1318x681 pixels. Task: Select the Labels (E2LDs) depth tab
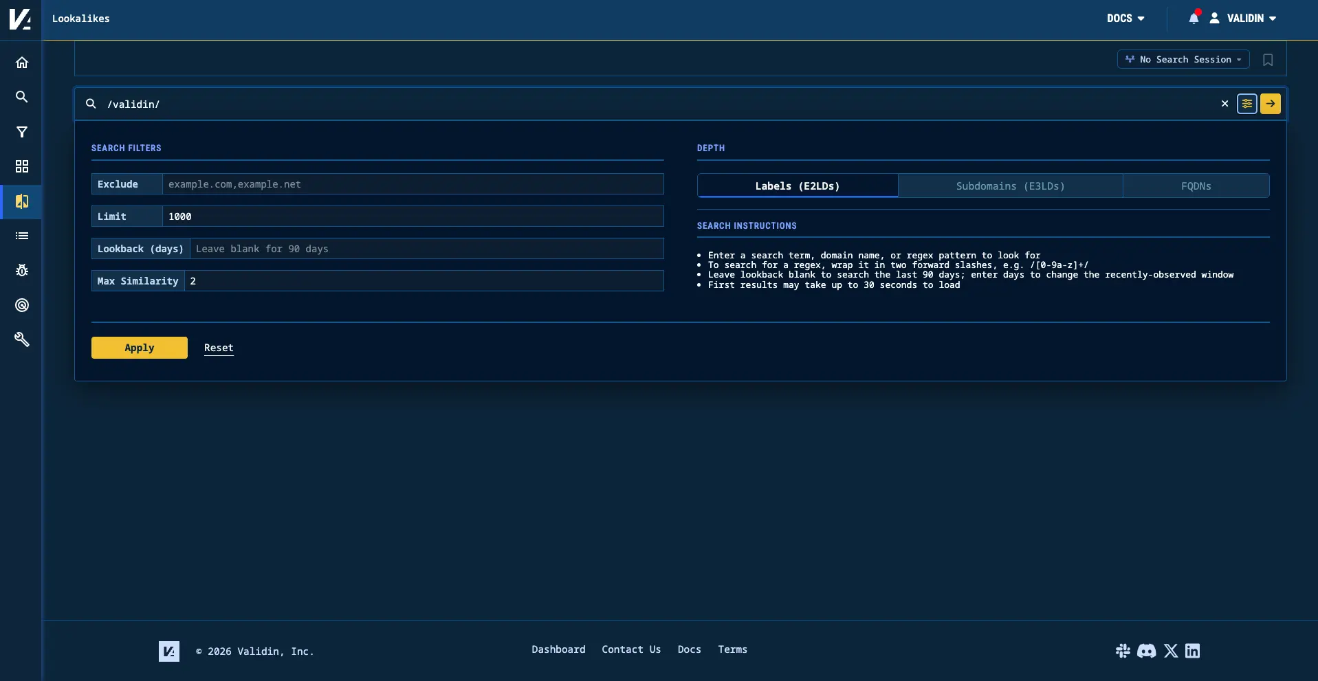click(x=798, y=186)
